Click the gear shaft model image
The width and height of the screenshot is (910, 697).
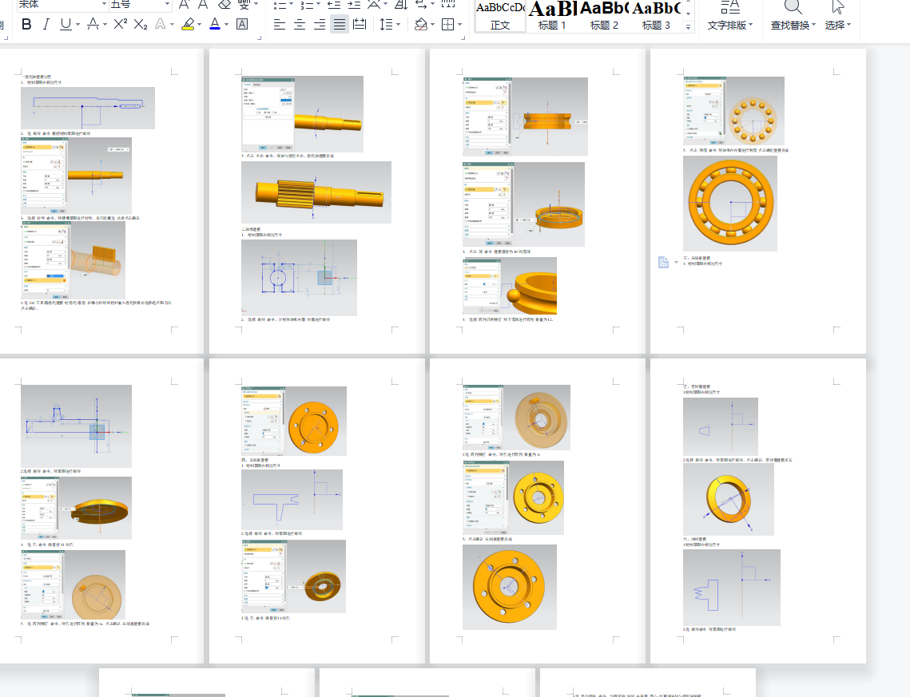point(316,192)
